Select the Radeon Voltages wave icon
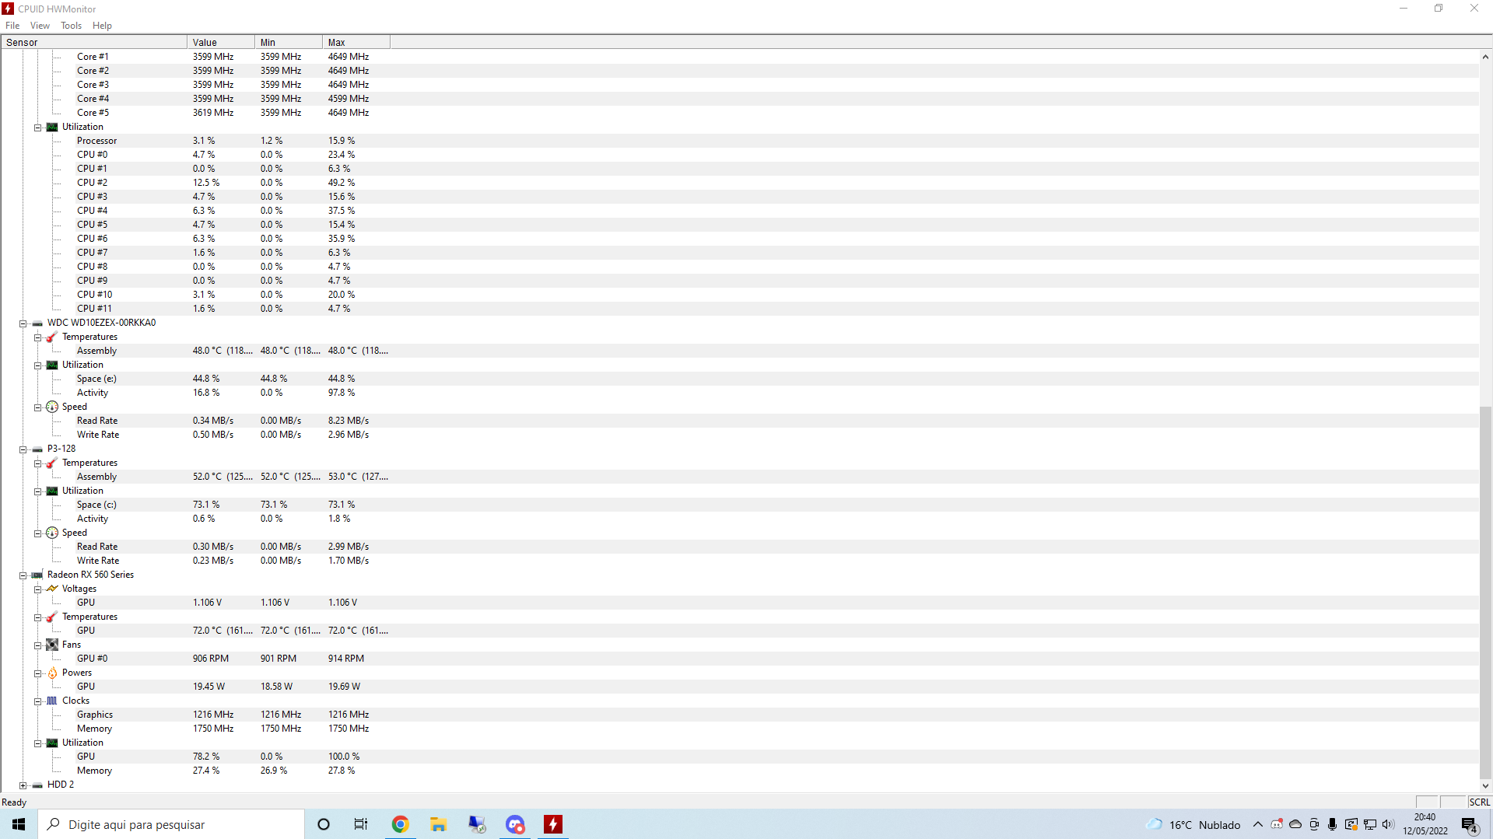The width and height of the screenshot is (1493, 839). click(x=52, y=589)
